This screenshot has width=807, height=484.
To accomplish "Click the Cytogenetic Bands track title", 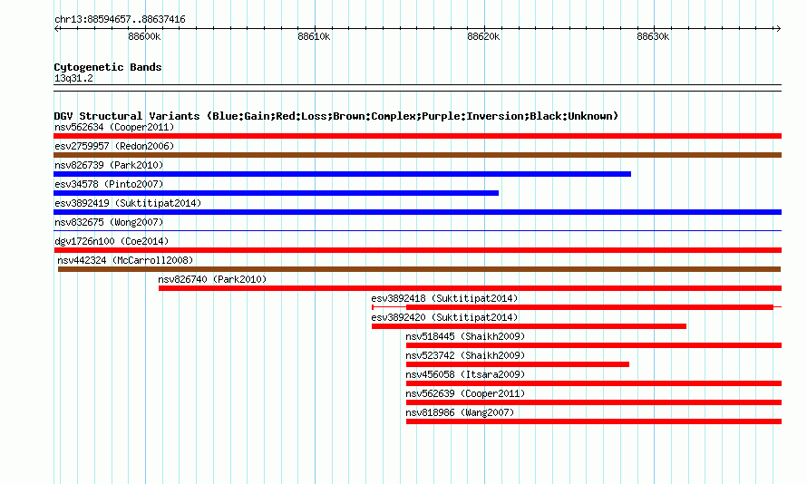I will pyautogui.click(x=108, y=67).
